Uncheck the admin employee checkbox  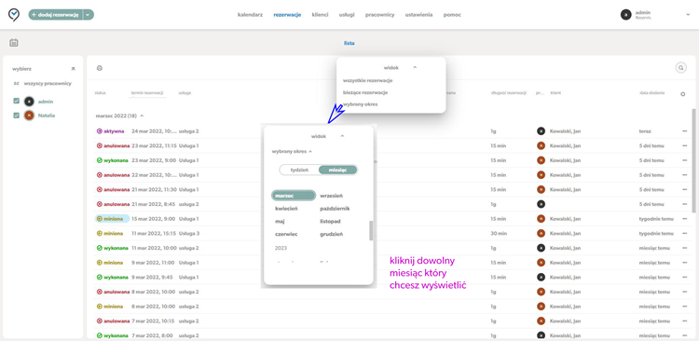(17, 102)
